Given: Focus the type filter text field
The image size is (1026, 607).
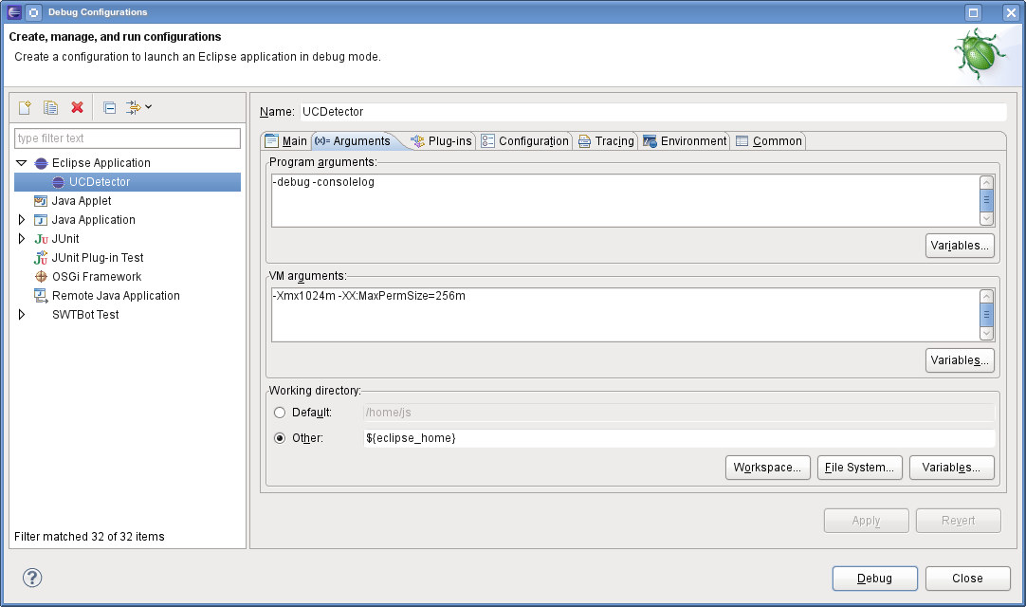Looking at the screenshot, I should tap(128, 138).
